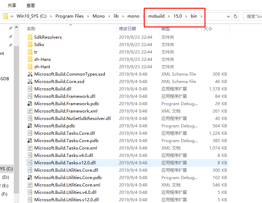Click Microsoft.Build.CommonTypes.xsd schema file icon

(x=30, y=74)
